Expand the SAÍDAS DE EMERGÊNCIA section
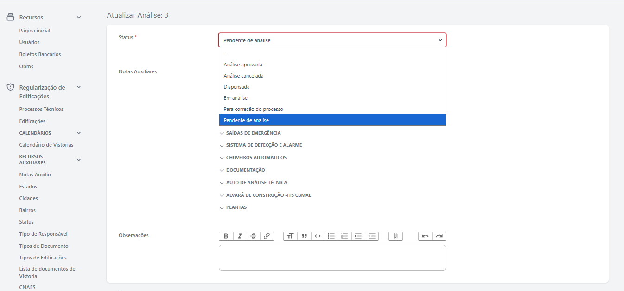 [253, 133]
